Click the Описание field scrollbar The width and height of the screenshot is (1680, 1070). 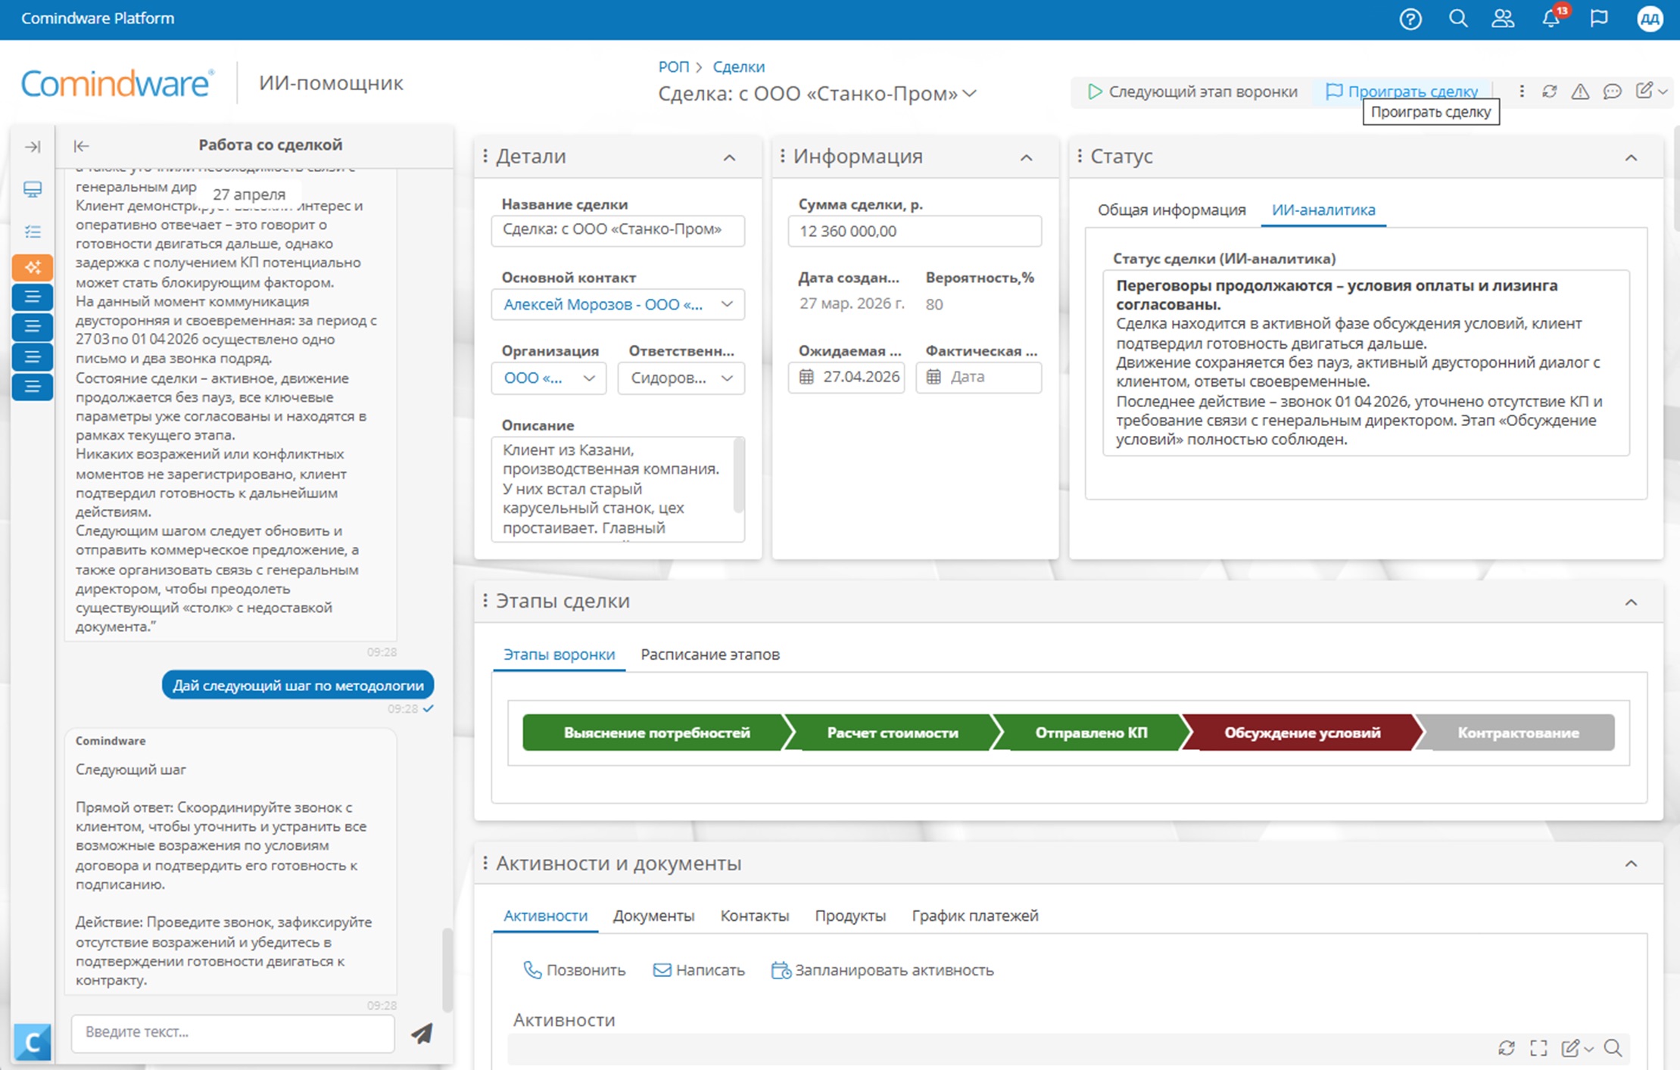pyautogui.click(x=739, y=475)
